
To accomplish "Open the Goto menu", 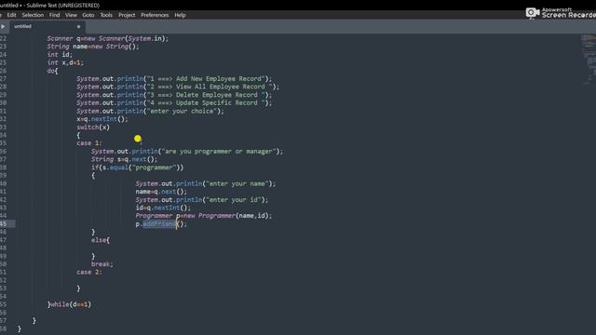I will [88, 15].
